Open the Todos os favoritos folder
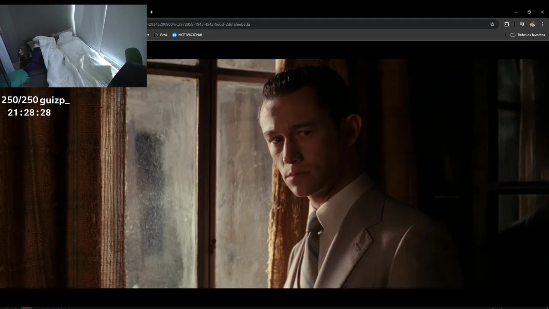This screenshot has width=549, height=309. pyautogui.click(x=528, y=35)
